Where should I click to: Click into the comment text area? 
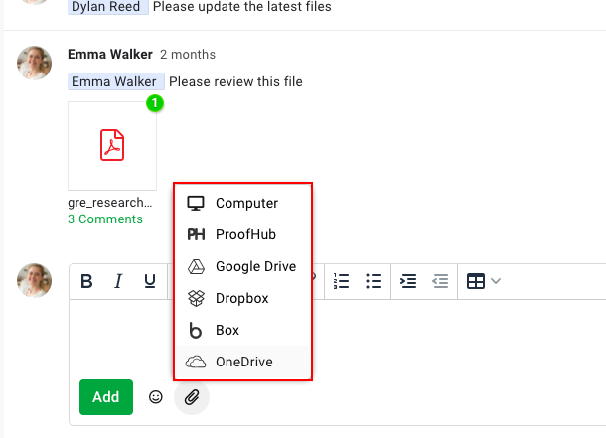337,338
